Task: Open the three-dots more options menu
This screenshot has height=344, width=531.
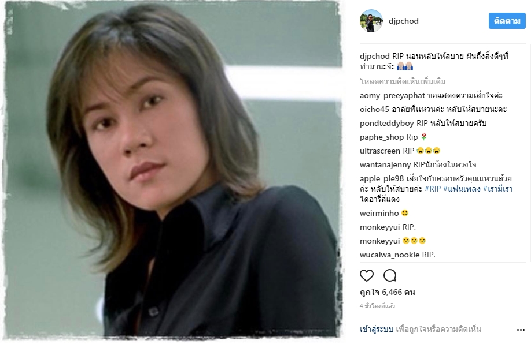Action: (521, 330)
